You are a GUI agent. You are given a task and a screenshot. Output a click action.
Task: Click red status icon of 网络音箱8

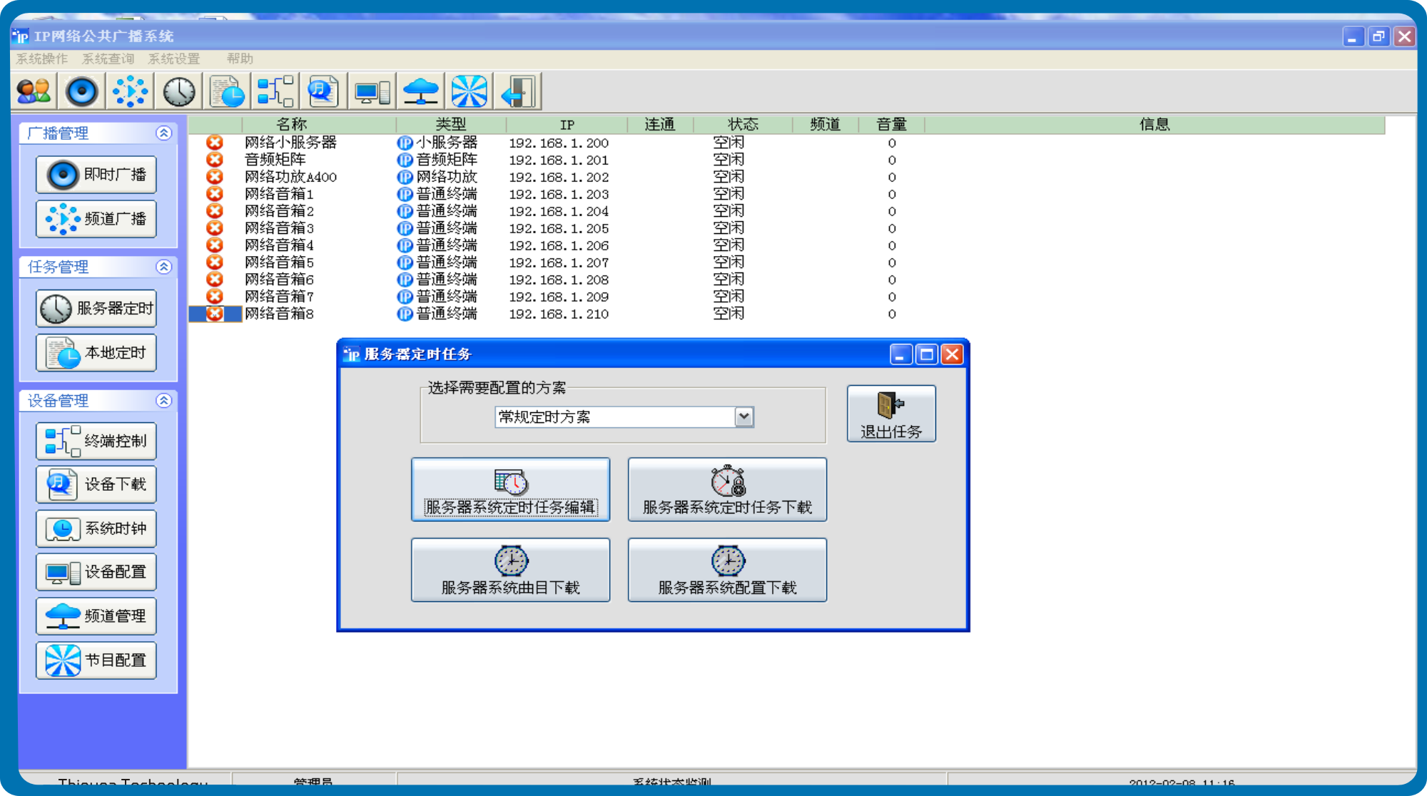tap(215, 314)
